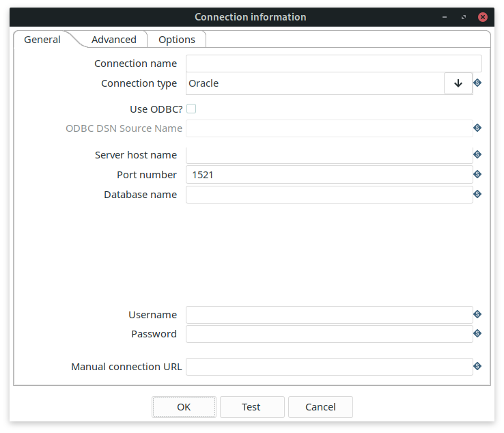Click variable icon next to ODBC DSN field
Screen dimensions: 504x433
477,128
